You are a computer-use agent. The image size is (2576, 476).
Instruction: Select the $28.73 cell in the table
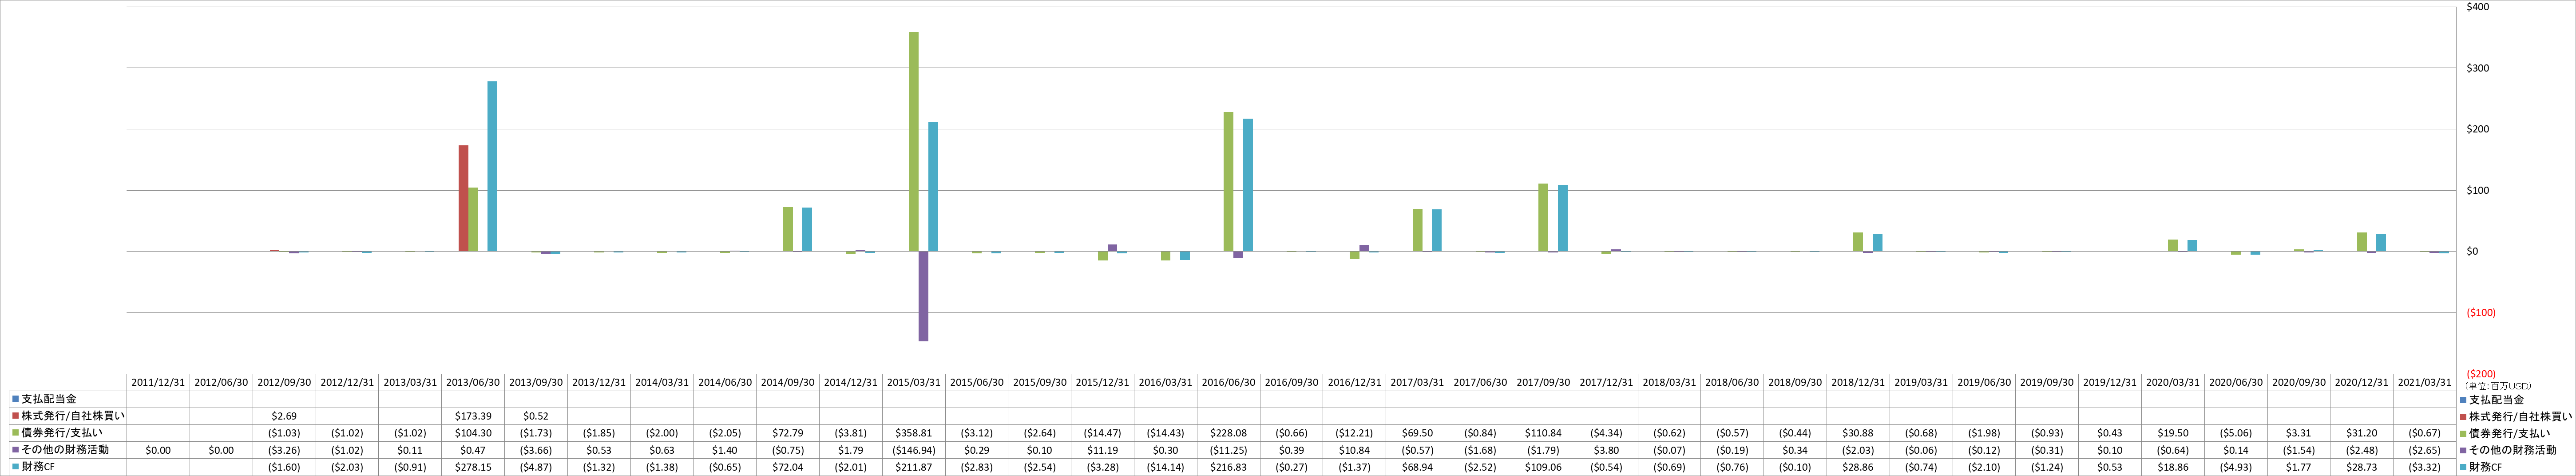(x=2362, y=467)
